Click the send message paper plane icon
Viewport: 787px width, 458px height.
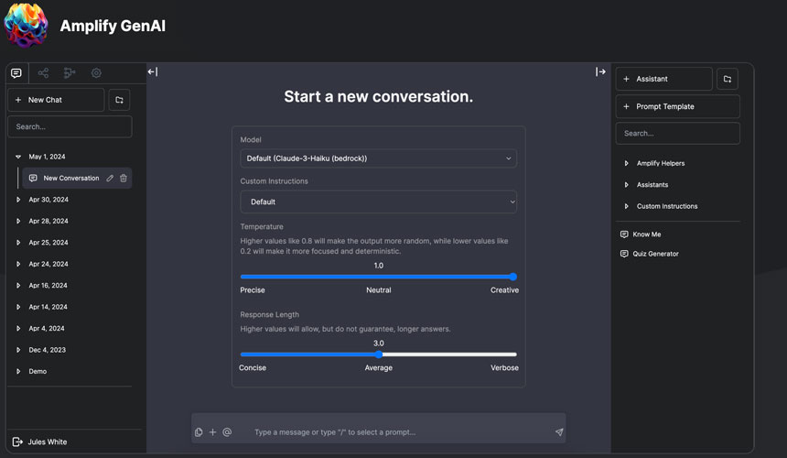click(x=559, y=432)
